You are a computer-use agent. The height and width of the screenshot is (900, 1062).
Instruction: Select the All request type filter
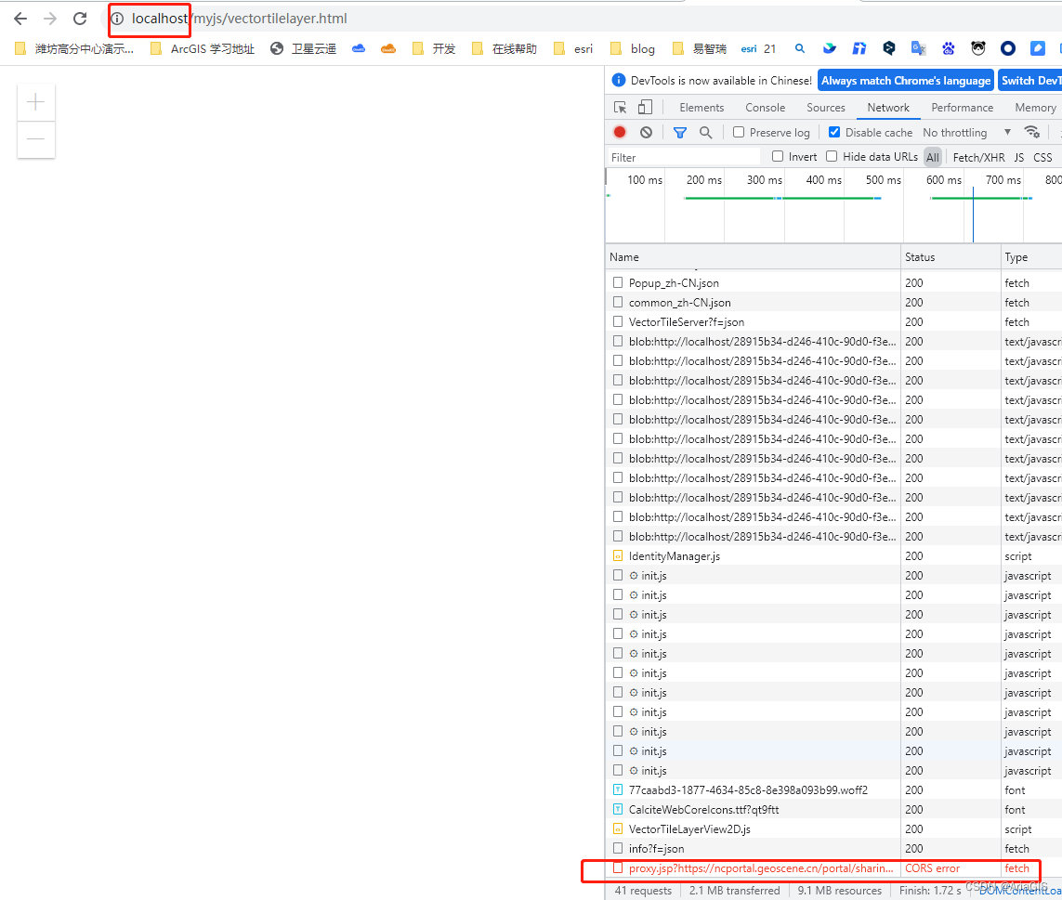click(x=933, y=157)
